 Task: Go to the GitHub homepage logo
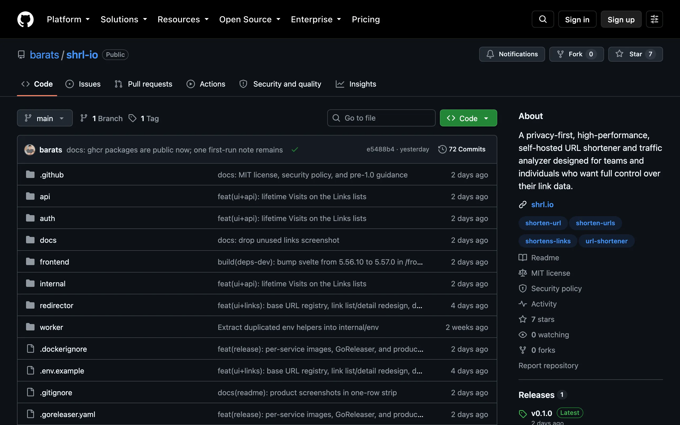[25, 19]
